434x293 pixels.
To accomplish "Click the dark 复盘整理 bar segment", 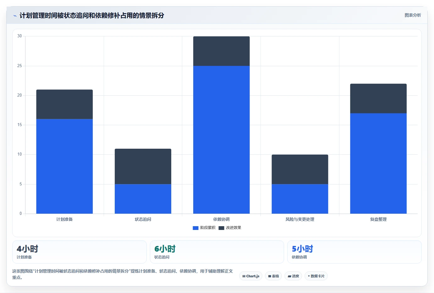I will (x=378, y=99).
